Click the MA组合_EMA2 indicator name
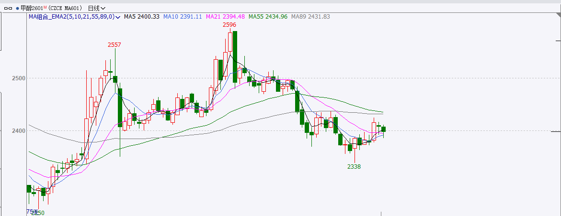This screenshot has height=216, width=561. (71, 16)
